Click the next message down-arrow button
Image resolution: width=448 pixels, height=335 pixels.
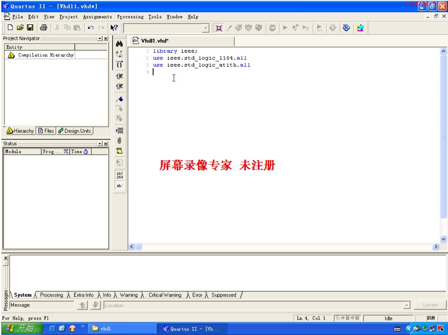(96, 305)
